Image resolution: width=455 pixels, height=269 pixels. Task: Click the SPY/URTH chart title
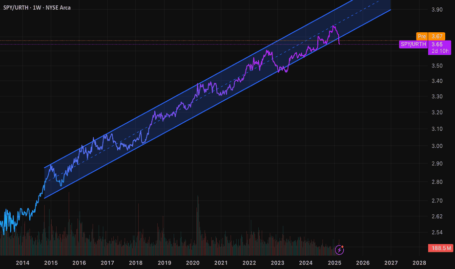click(37, 7)
